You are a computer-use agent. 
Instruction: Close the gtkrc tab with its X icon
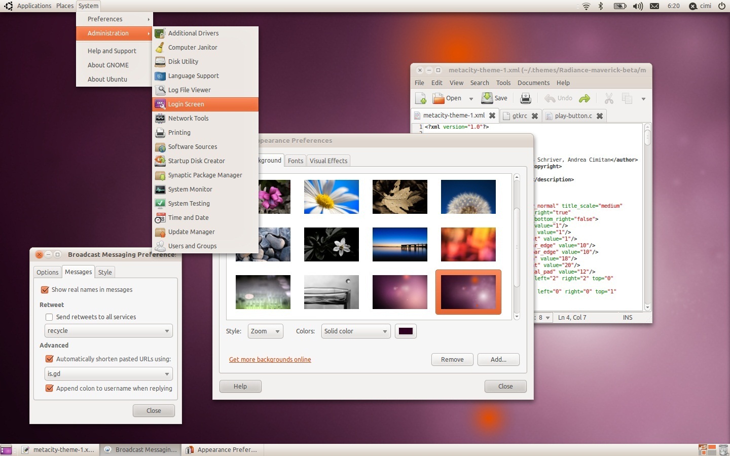click(534, 116)
